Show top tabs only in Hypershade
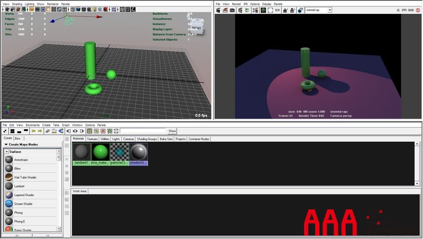Viewport: 423px width, 239px height. [26, 131]
